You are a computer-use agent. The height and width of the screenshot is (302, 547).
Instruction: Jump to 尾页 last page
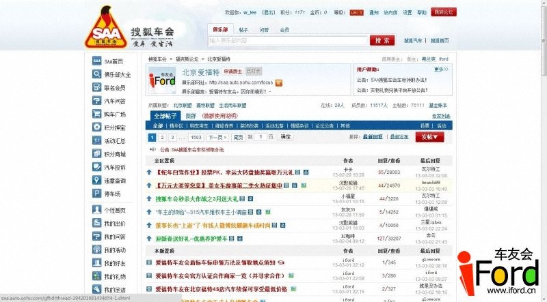(238, 138)
